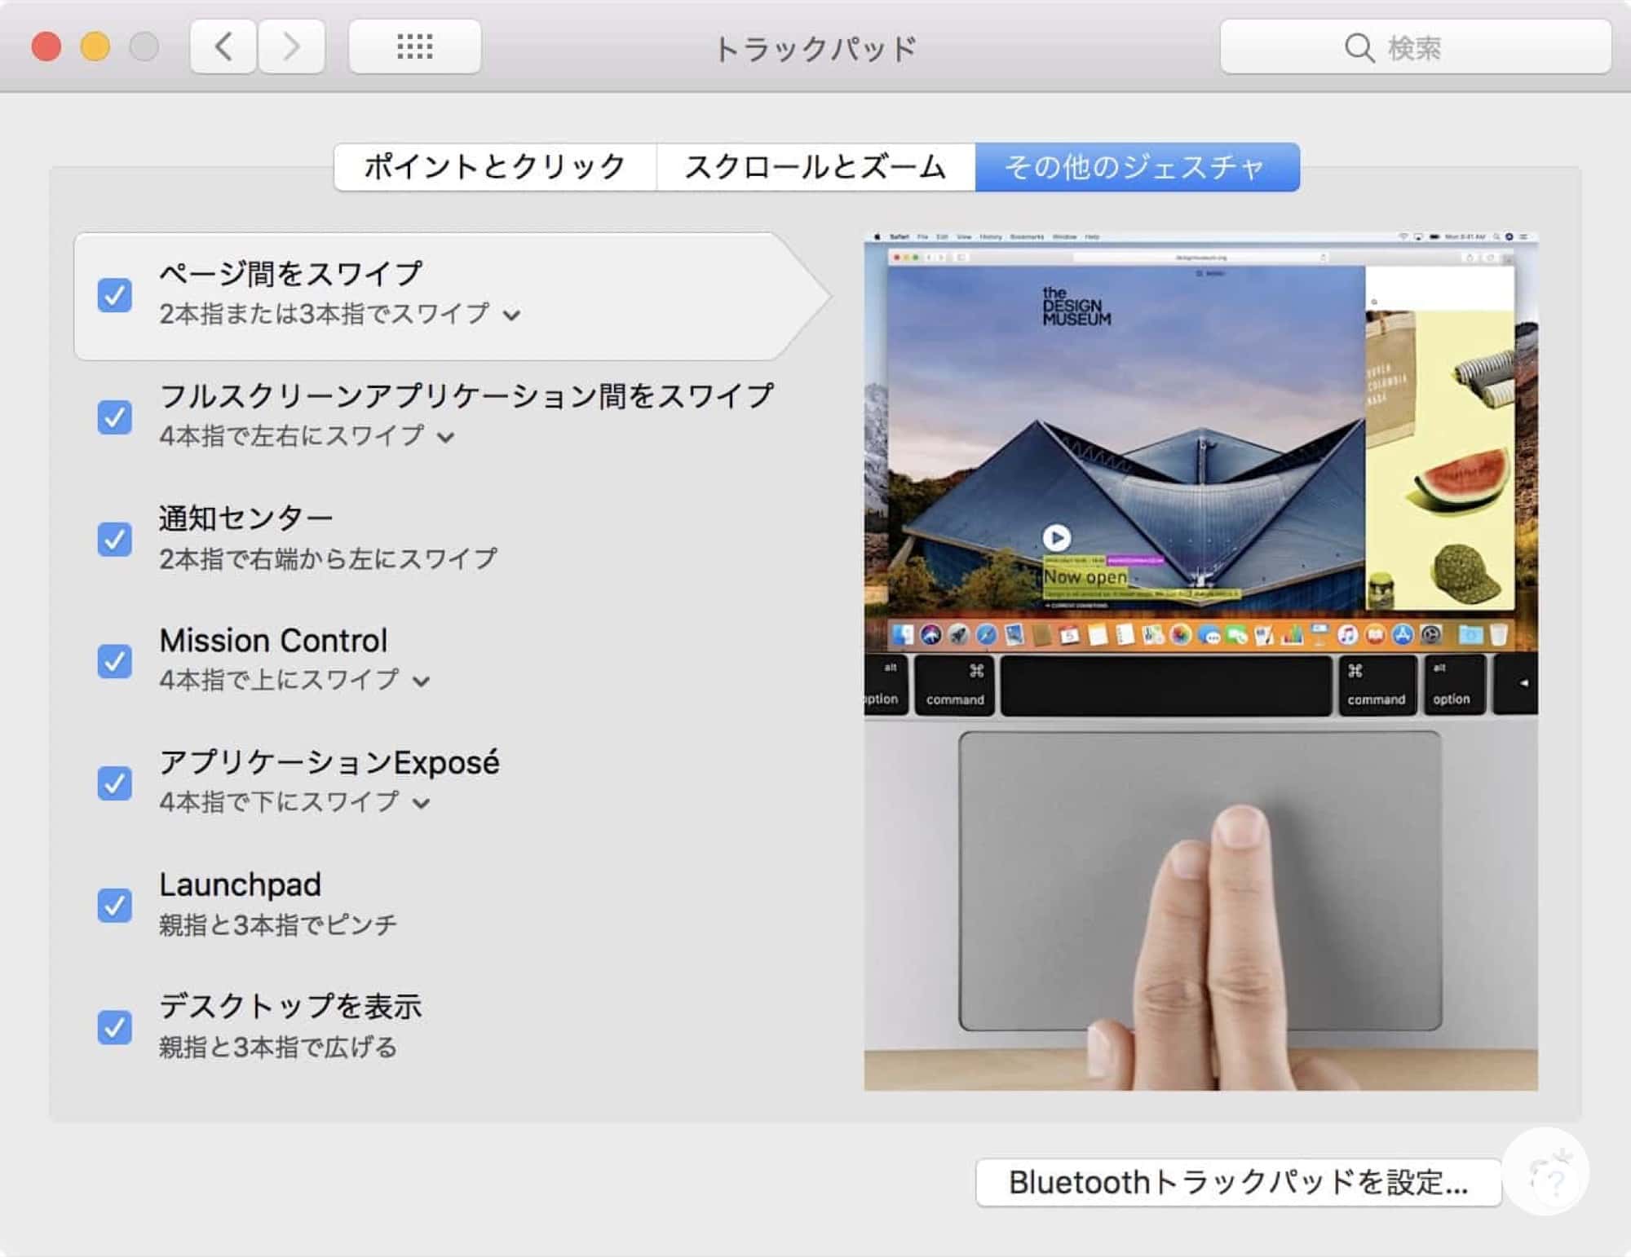The width and height of the screenshot is (1631, 1257).
Task: Click the magnifying glass search icon
Action: click(1359, 47)
